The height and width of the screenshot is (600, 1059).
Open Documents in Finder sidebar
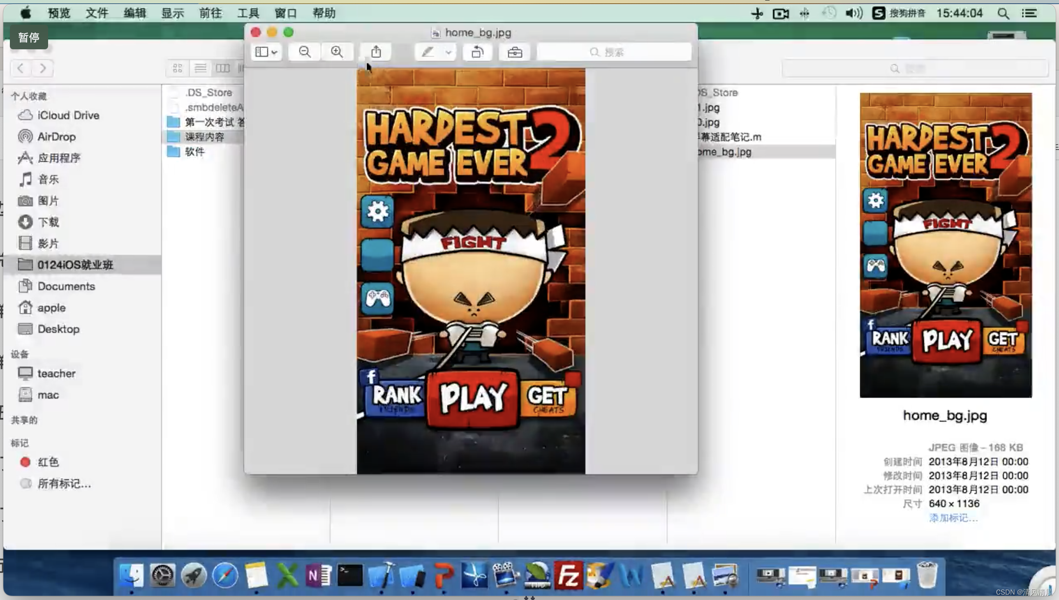(x=66, y=286)
